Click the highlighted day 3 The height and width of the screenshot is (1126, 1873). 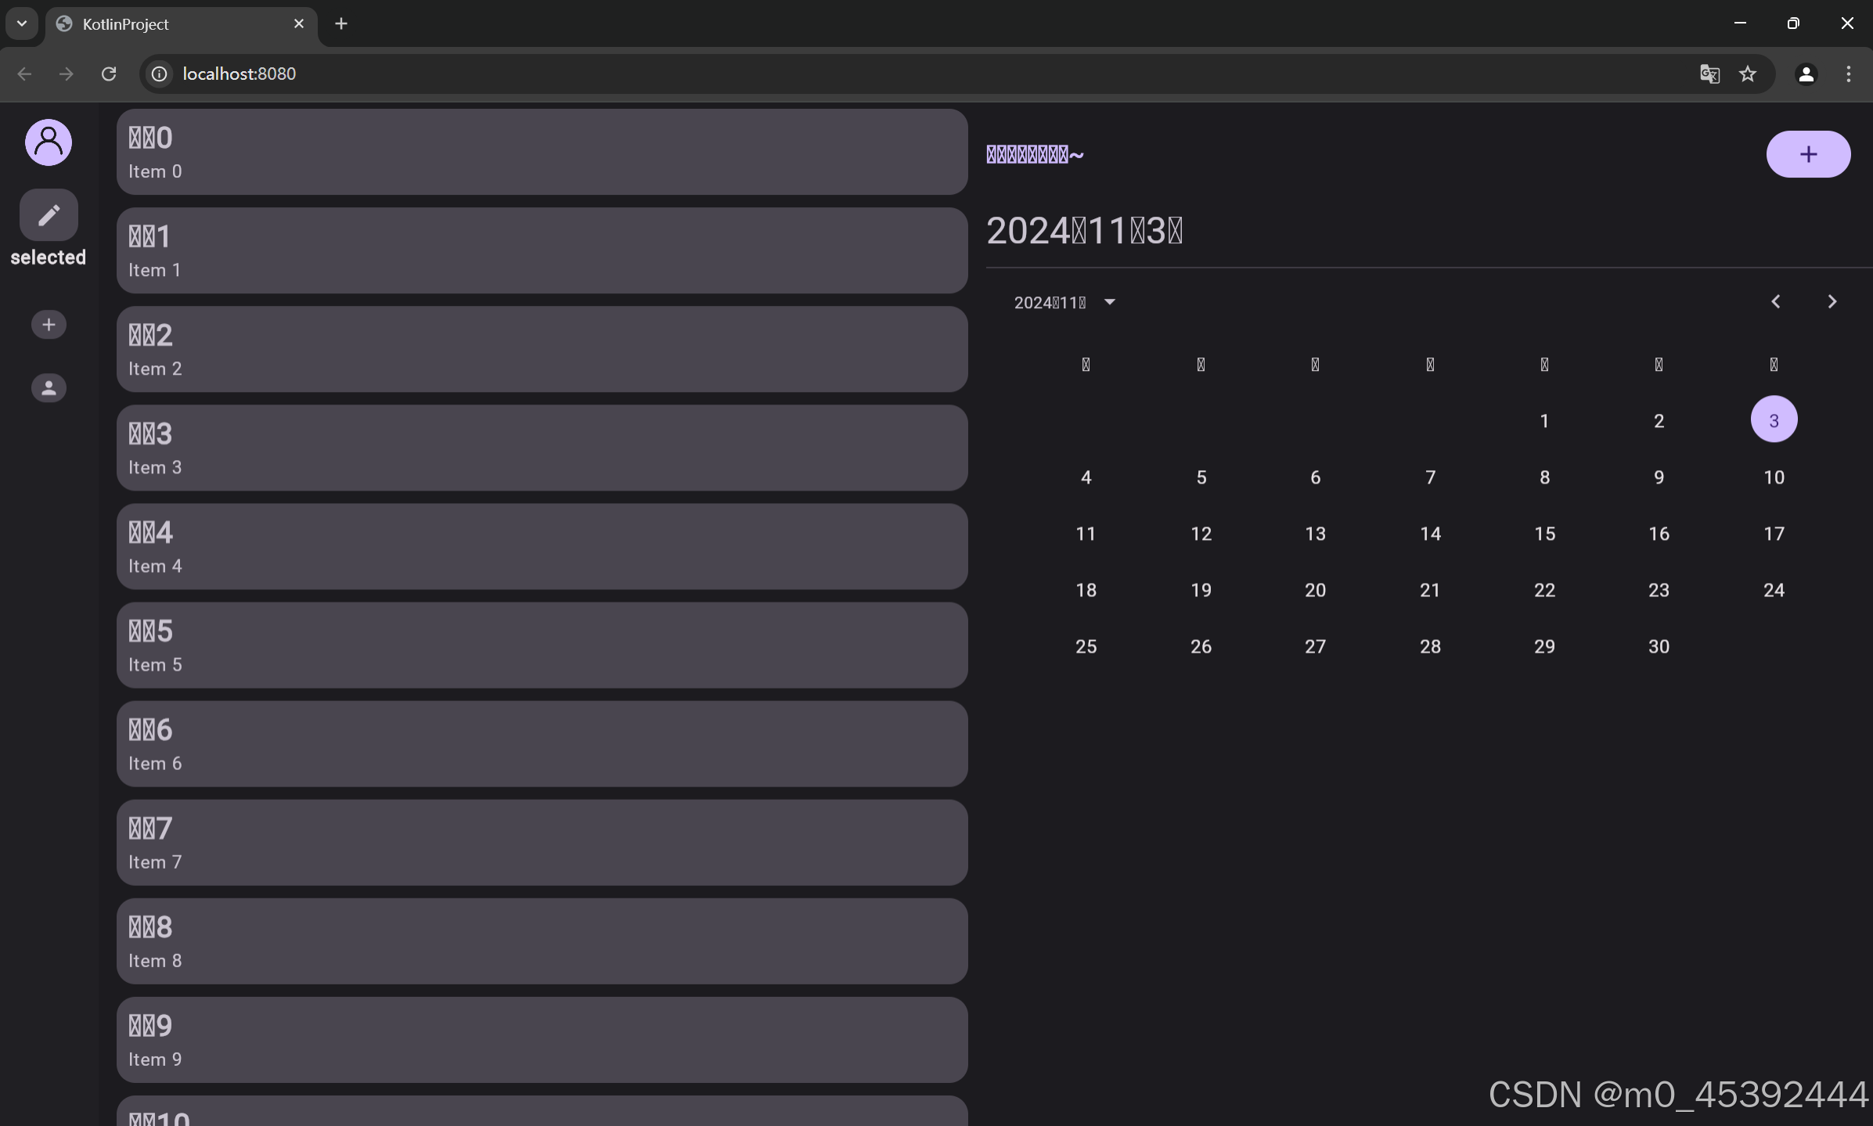point(1774,420)
